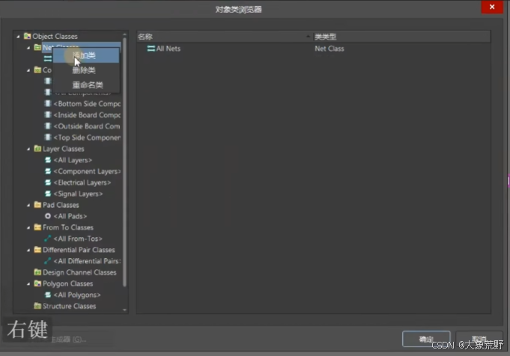
Task: Select <All Differential Pairs> tree item
Action: (x=87, y=261)
